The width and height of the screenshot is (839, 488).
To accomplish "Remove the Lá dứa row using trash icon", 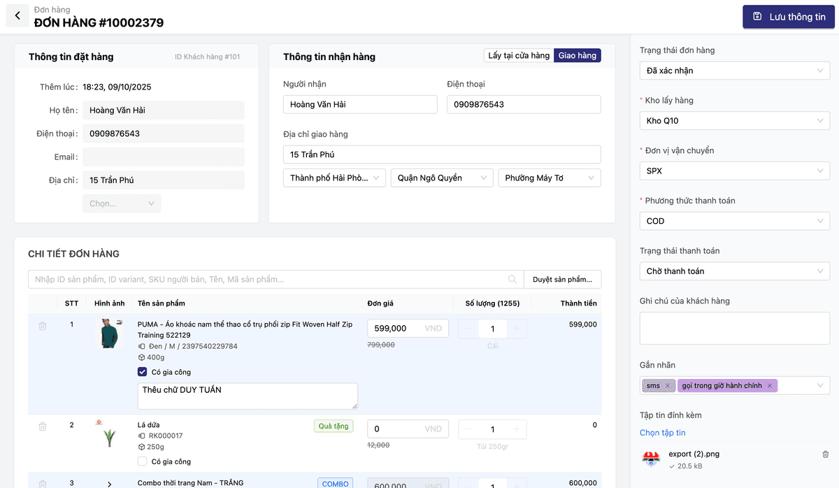I will click(x=43, y=426).
